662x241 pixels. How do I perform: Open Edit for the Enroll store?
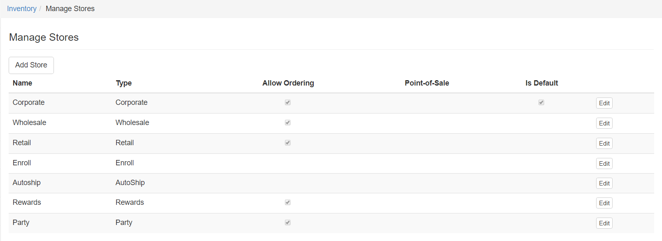pos(604,164)
